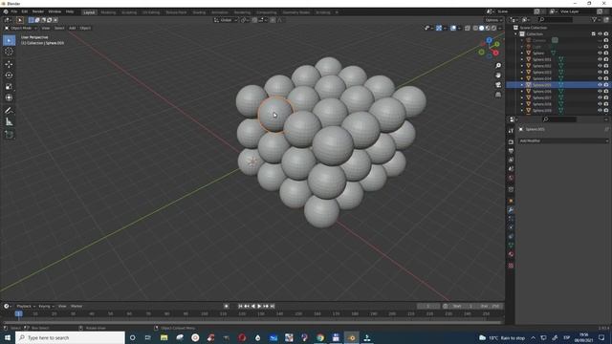
Task: Open the Material properties tab
Action: coord(511,254)
